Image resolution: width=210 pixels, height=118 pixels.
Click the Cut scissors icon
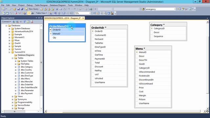[x=57, y=9]
